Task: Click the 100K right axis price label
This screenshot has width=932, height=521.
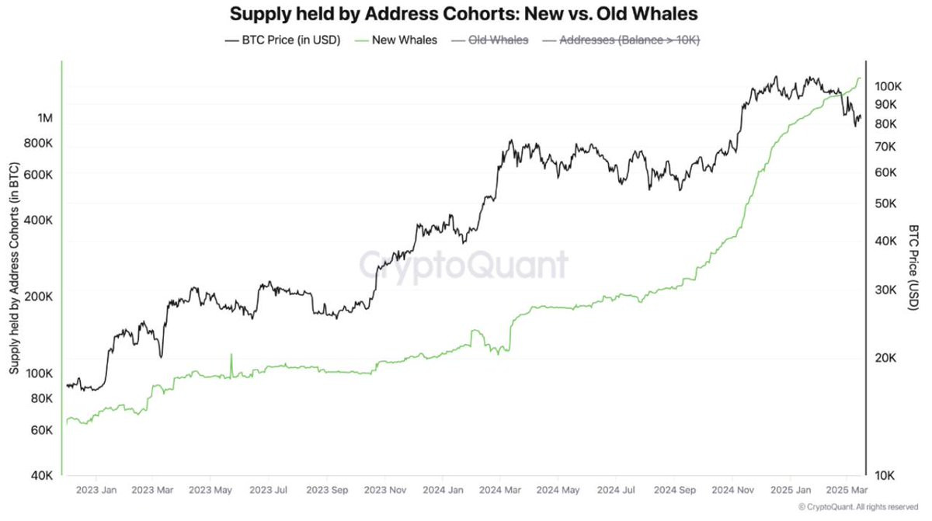Action: point(887,85)
